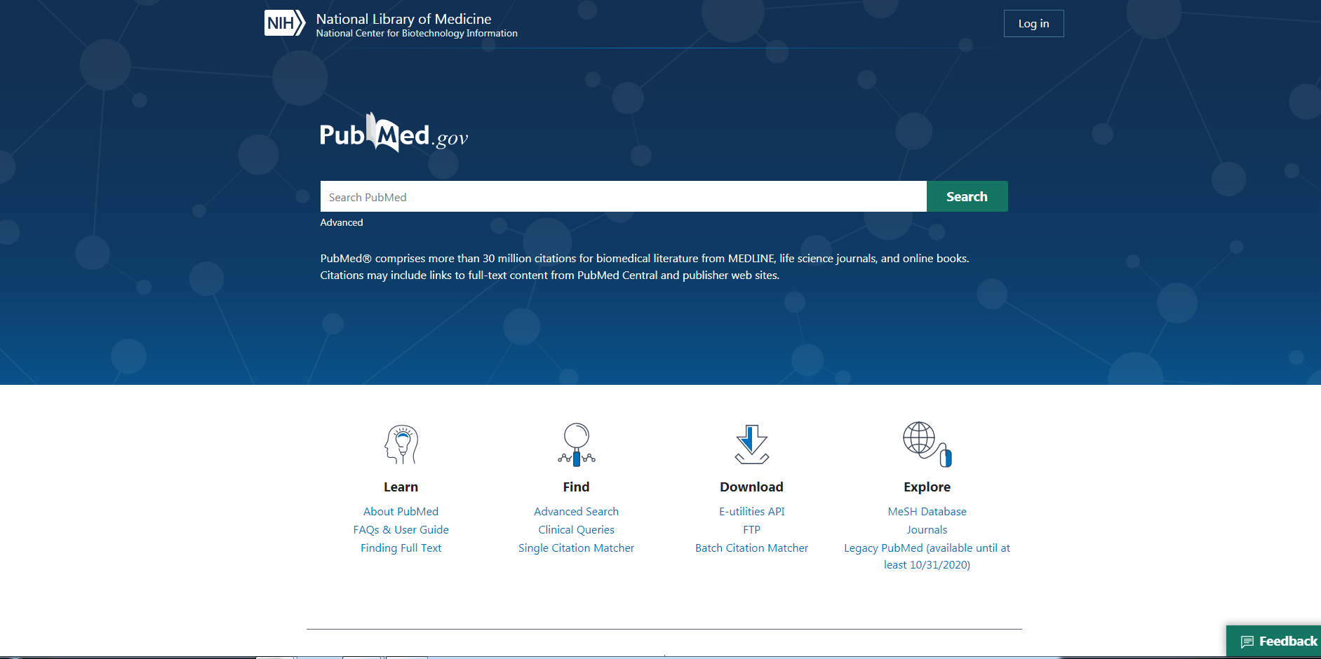Open the E-utilities API link
The width and height of the screenshot is (1321, 659).
[x=752, y=512]
